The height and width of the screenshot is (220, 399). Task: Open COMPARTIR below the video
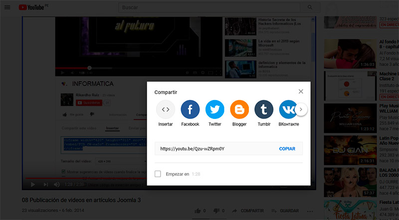pos(248,211)
